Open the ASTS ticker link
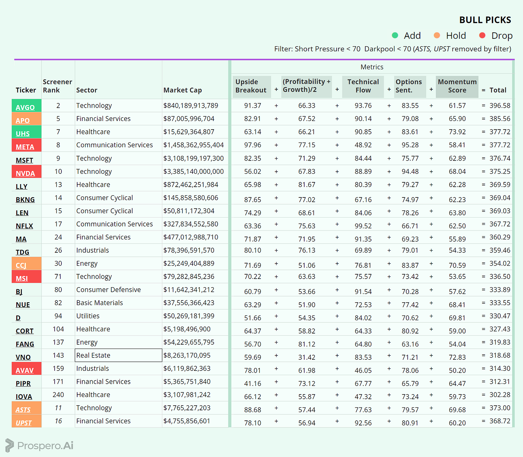Image resolution: width=523 pixels, height=457 pixels. pos(23,410)
